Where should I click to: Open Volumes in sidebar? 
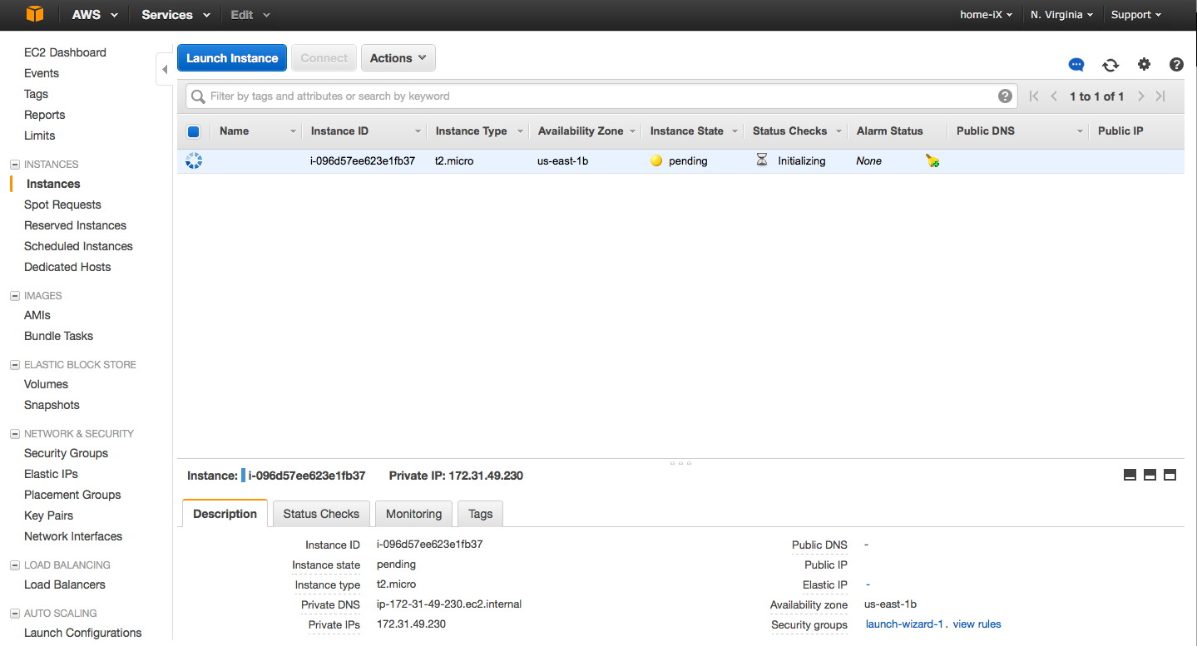click(x=46, y=384)
